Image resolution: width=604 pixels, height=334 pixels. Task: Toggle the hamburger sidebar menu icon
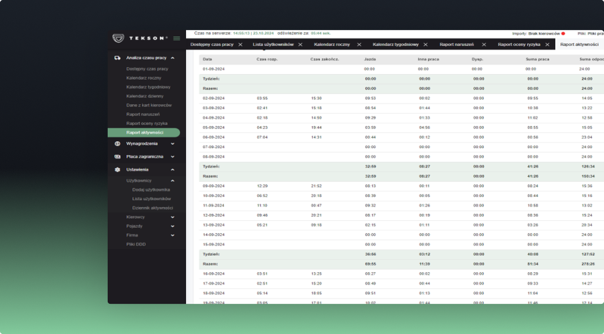[x=176, y=38]
